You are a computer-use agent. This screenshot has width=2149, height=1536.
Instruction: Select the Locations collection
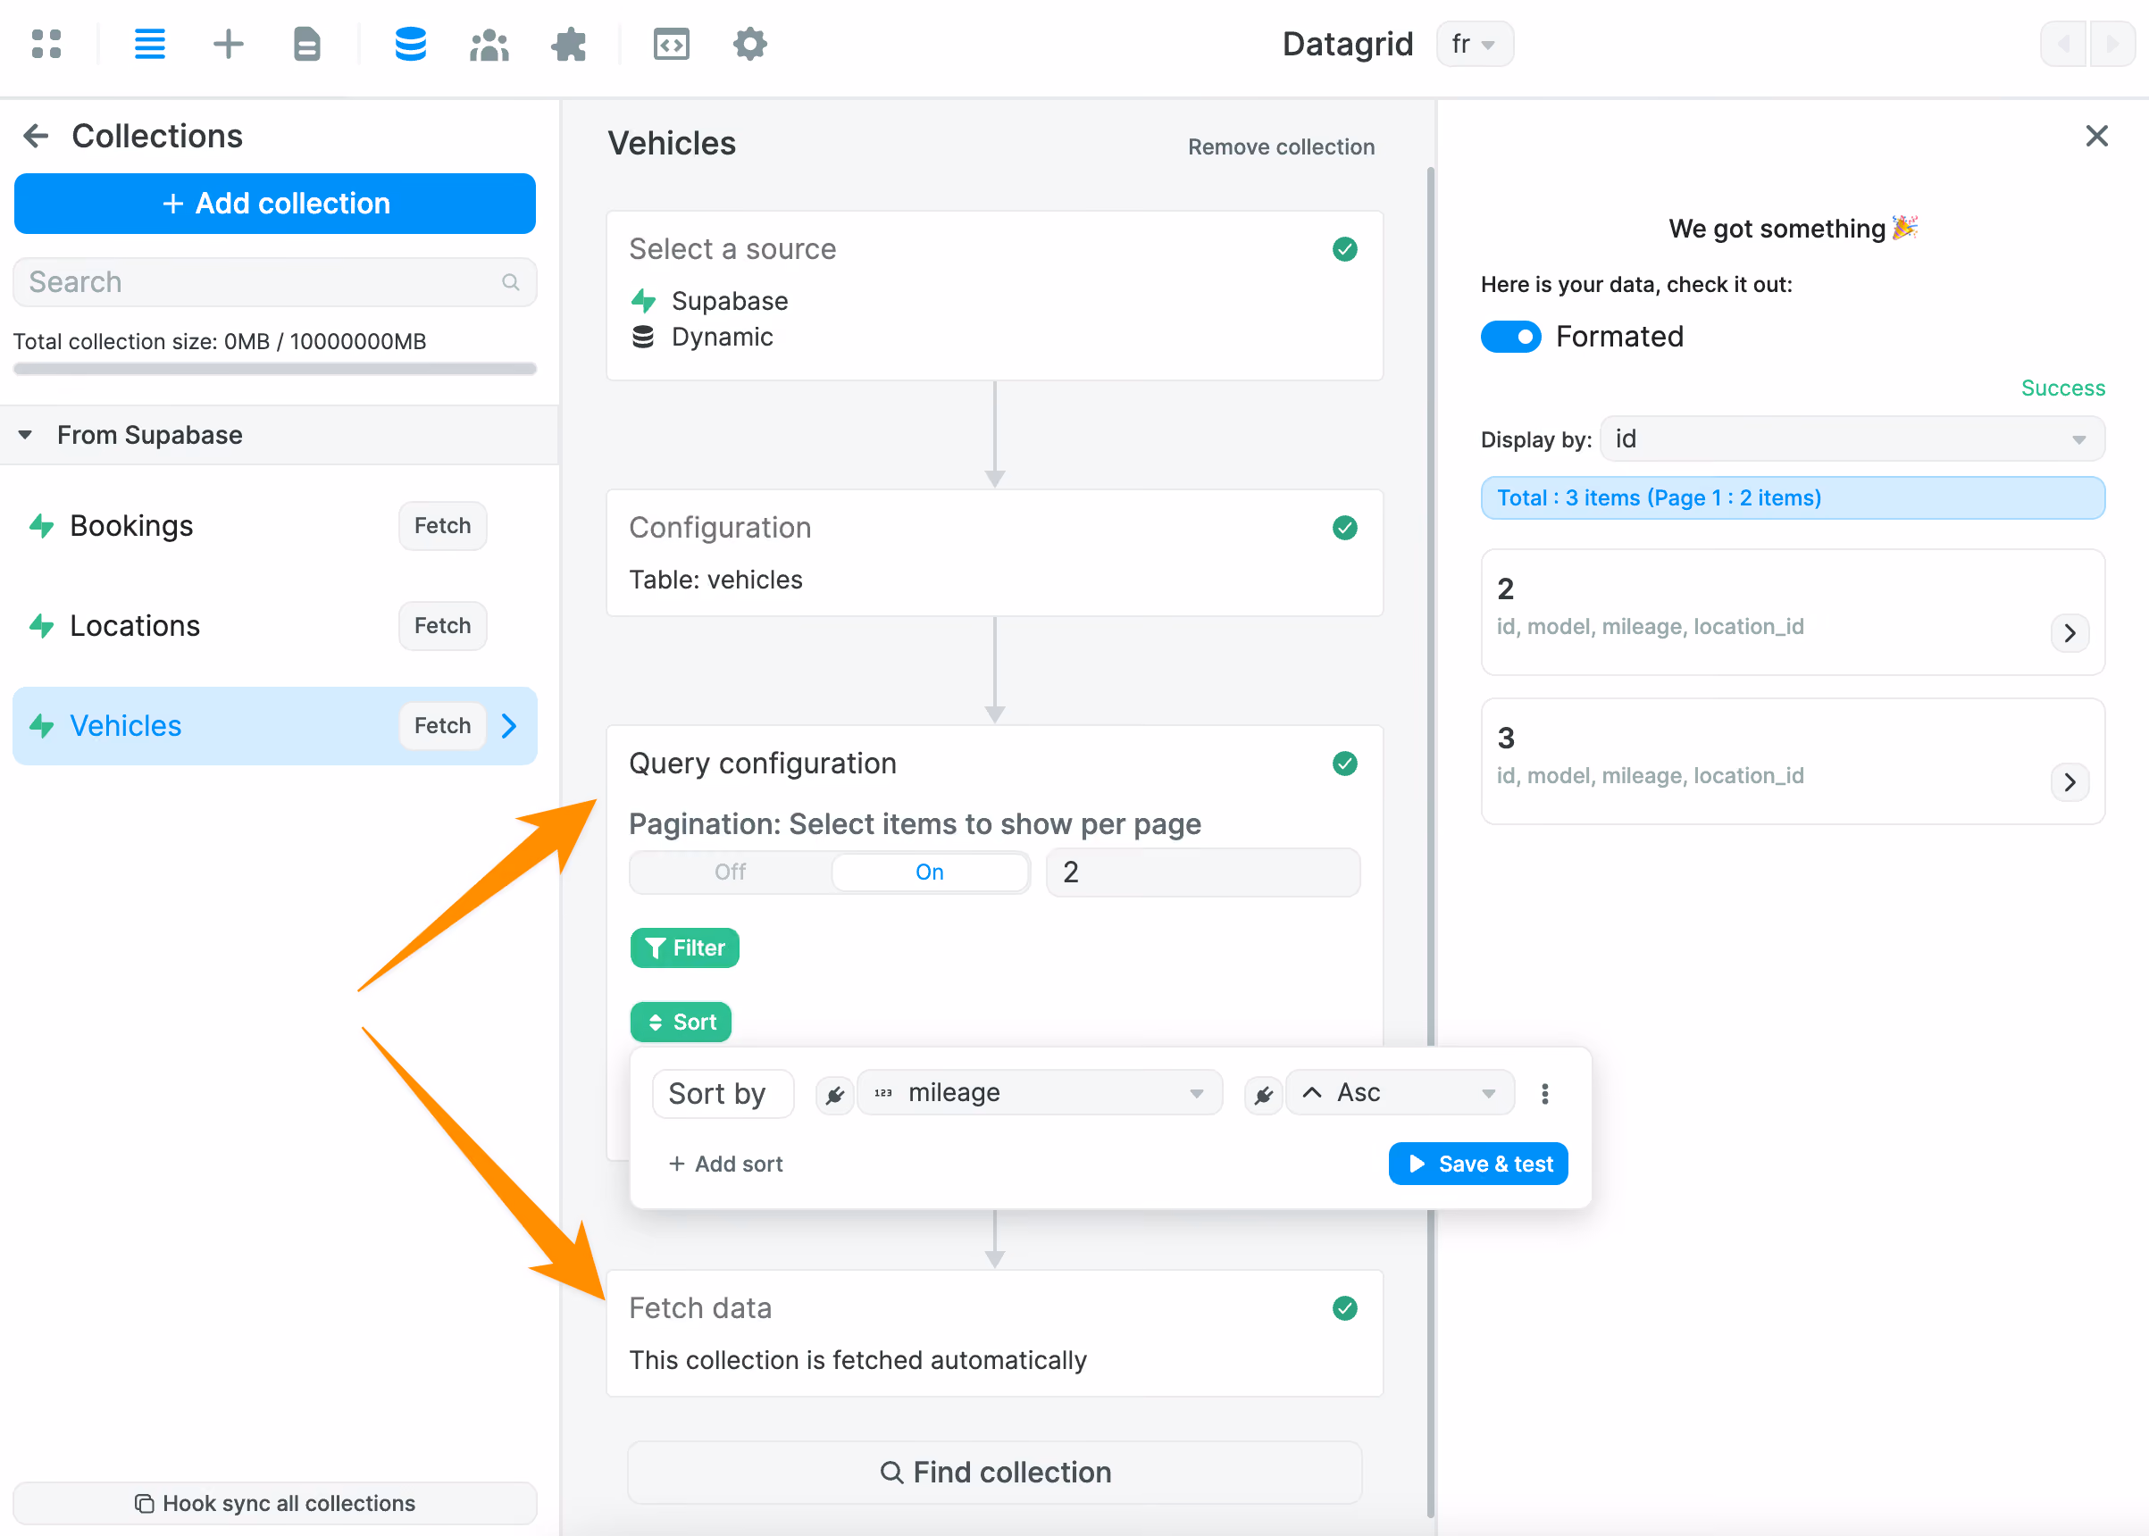pos(134,626)
